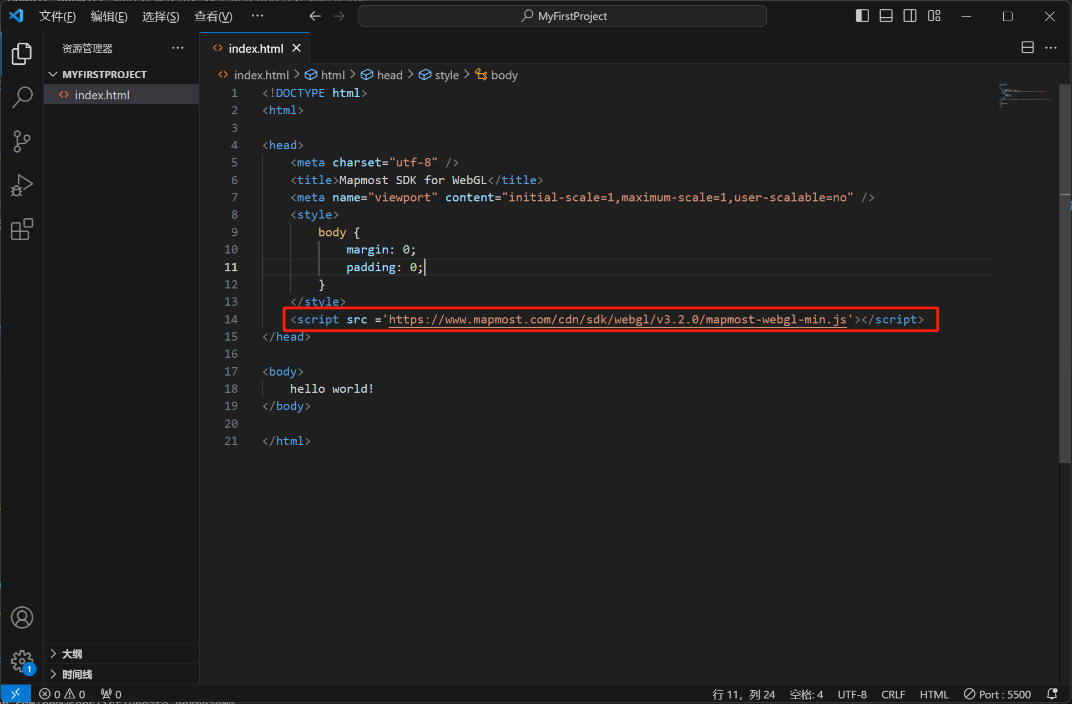Open the Accounts menu icon

[22, 617]
